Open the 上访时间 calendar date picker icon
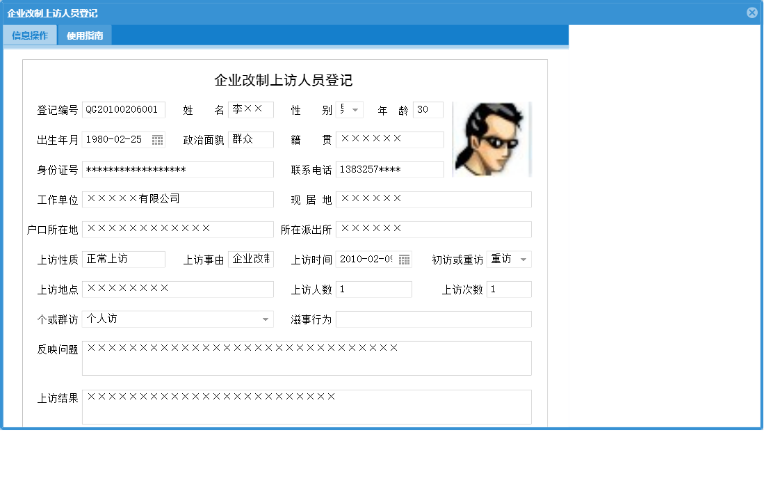Image resolution: width=764 pixels, height=492 pixels. [x=404, y=259]
